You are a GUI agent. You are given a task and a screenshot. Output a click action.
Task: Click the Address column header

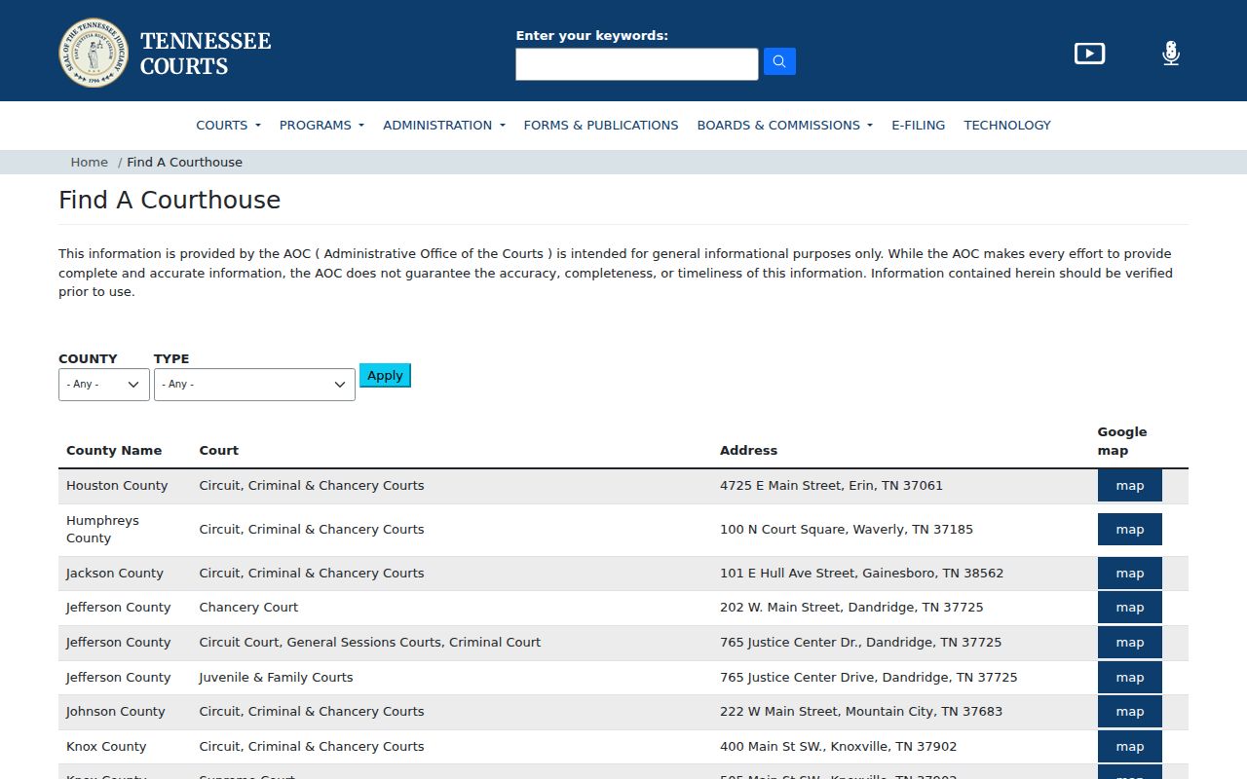click(x=748, y=450)
